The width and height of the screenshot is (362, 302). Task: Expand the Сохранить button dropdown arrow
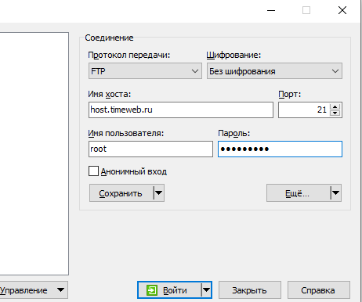click(159, 193)
